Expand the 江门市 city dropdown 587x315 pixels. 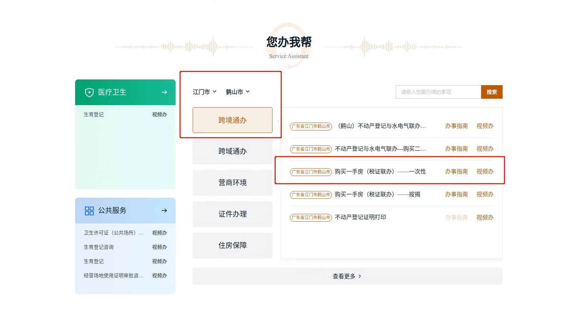tap(205, 92)
